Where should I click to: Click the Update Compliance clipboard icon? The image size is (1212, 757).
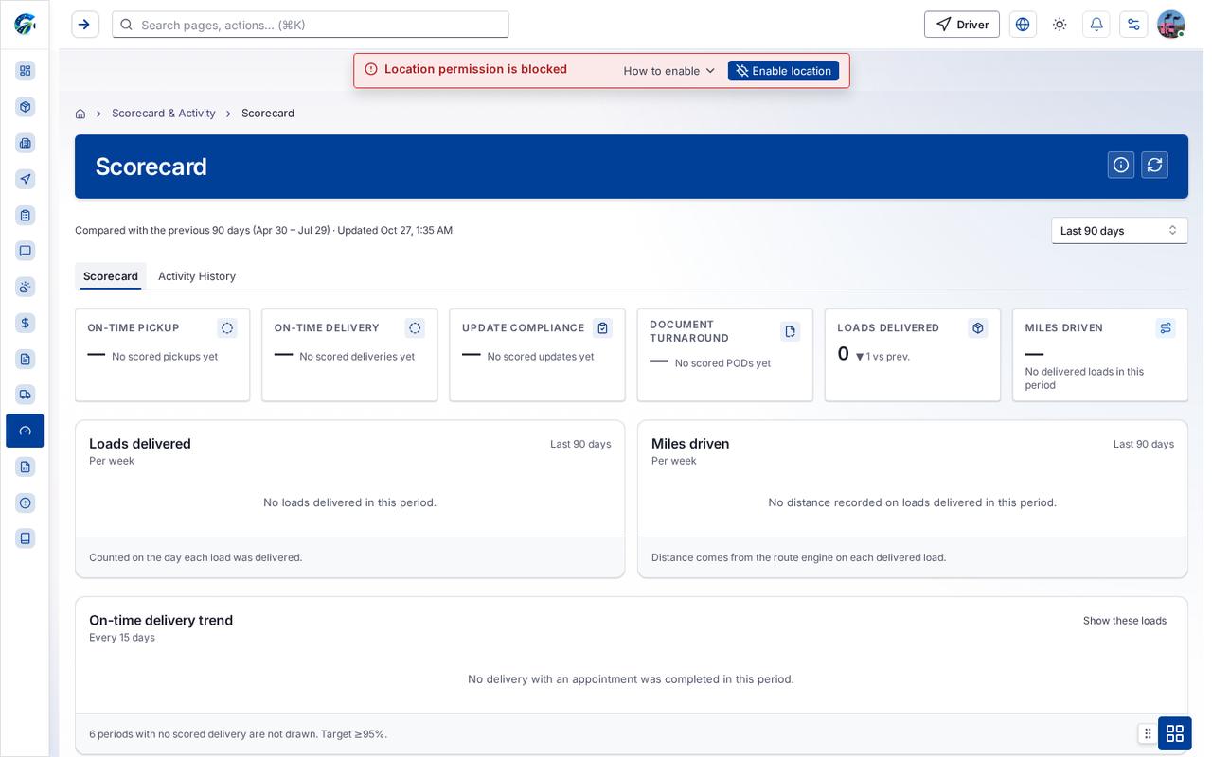point(602,328)
